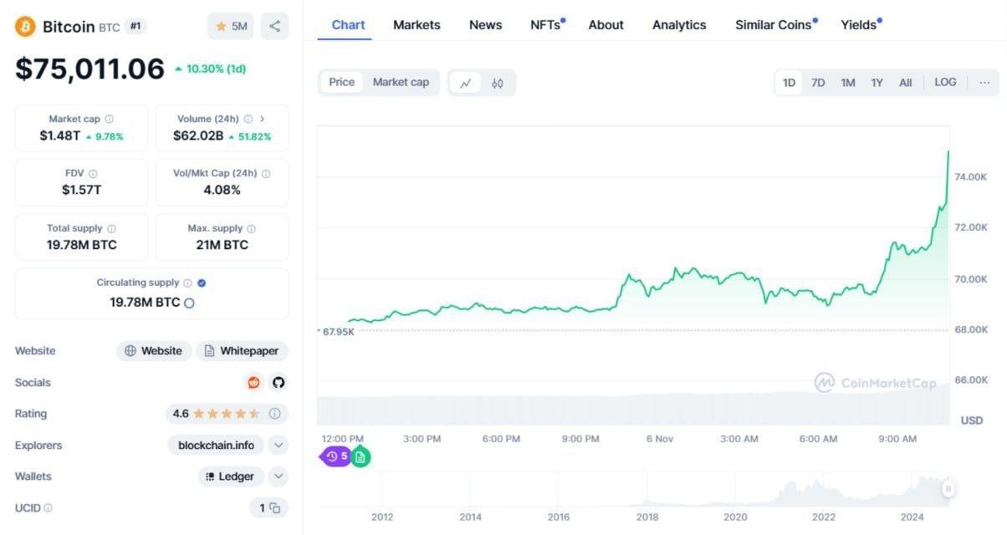This screenshot has height=535, width=1007.
Task: Click the UCID info icon
Action: pyautogui.click(x=48, y=508)
